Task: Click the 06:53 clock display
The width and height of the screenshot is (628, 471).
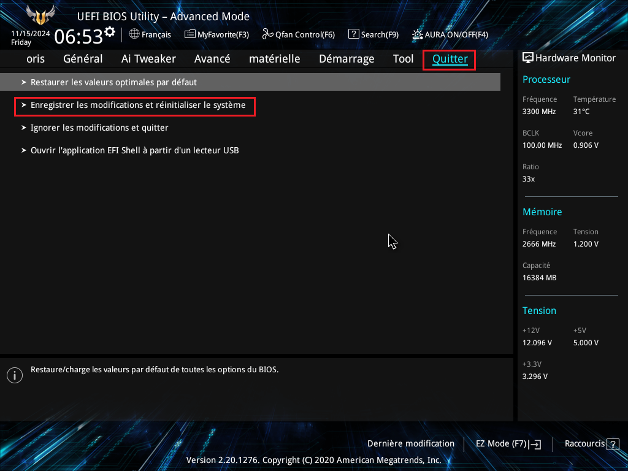Action: tap(78, 37)
